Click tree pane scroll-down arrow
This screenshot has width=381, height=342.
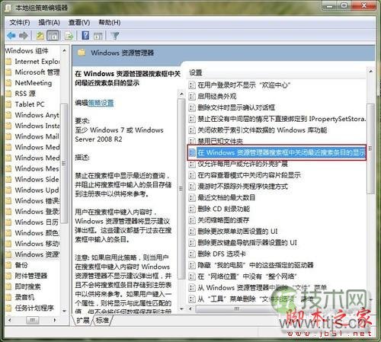pyautogui.click(x=64, y=311)
